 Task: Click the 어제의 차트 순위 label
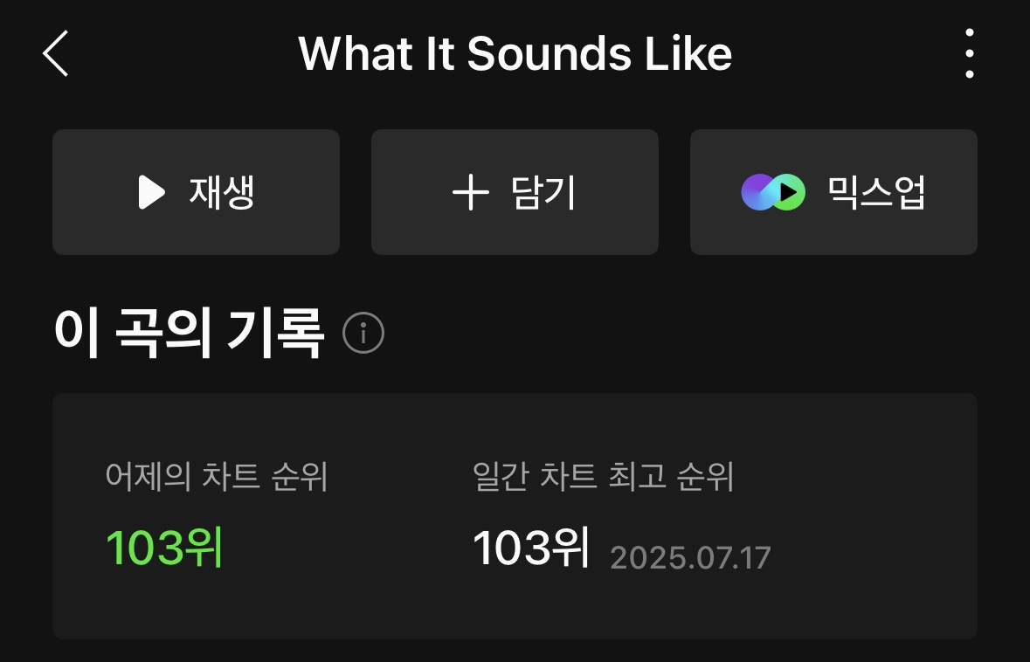coord(216,476)
